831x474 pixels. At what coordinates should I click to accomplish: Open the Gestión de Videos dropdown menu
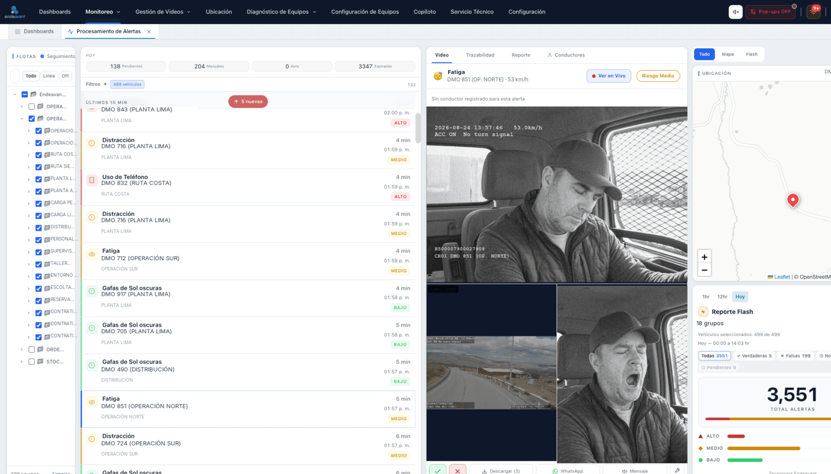(163, 12)
